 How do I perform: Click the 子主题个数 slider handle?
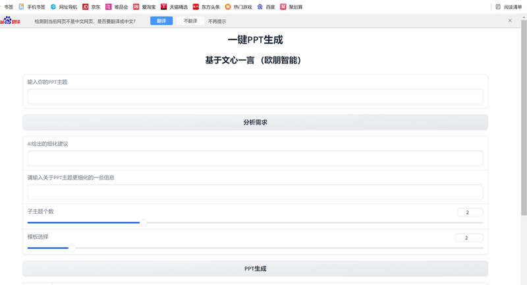point(143,222)
